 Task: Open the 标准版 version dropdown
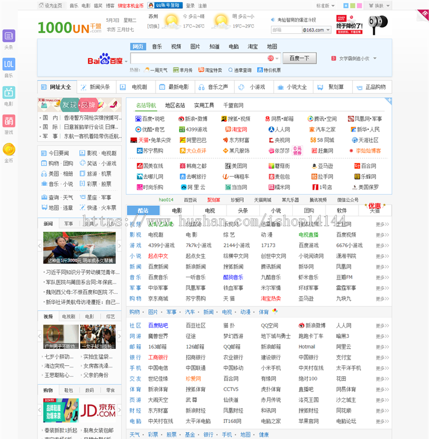(325, 6)
